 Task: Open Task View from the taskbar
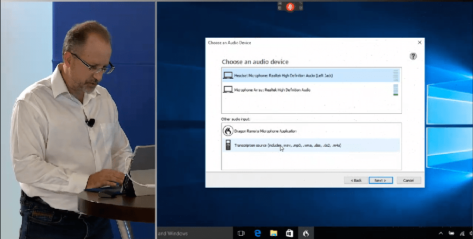click(241, 233)
